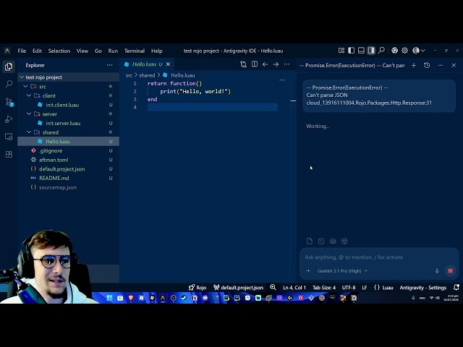Open Chrome browser icon in title bar
Viewport: 463px width, 347px height.
click(394, 51)
